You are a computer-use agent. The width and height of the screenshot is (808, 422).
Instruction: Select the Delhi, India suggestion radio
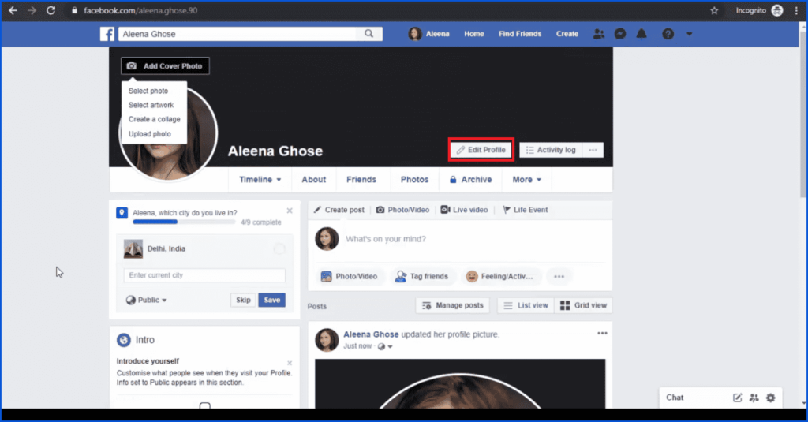tap(279, 249)
